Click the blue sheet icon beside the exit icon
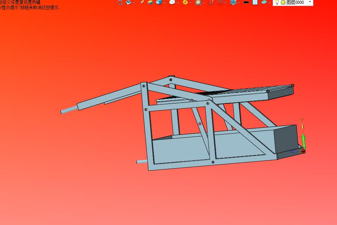Viewport: 337px width, 225px height. [128, 2]
